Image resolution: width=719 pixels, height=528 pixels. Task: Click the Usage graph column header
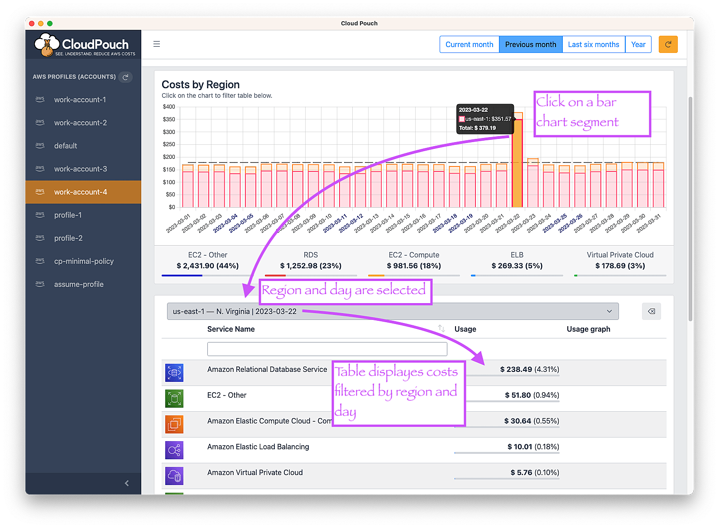[589, 329]
